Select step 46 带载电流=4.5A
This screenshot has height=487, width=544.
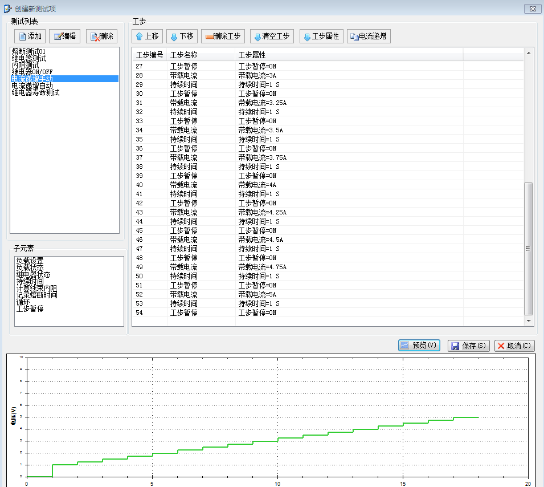pos(328,240)
